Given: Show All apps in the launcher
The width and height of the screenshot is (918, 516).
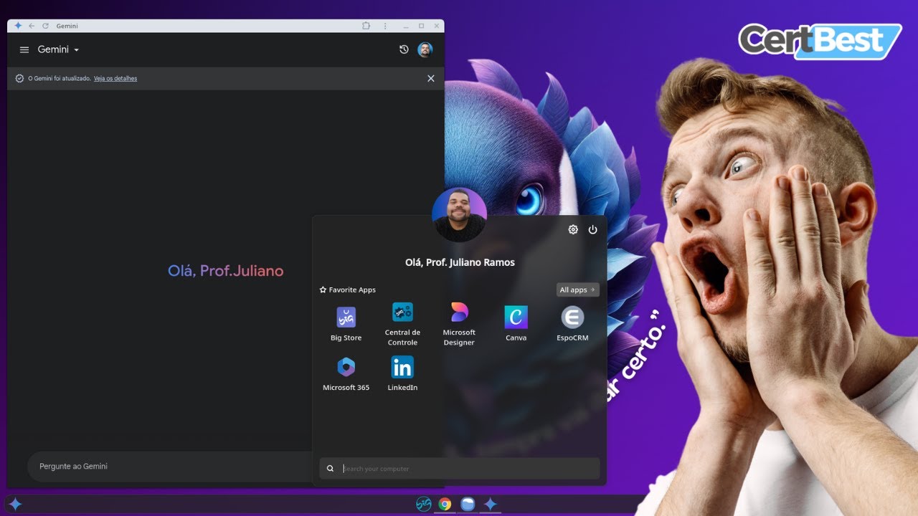Looking at the screenshot, I should pos(577,290).
